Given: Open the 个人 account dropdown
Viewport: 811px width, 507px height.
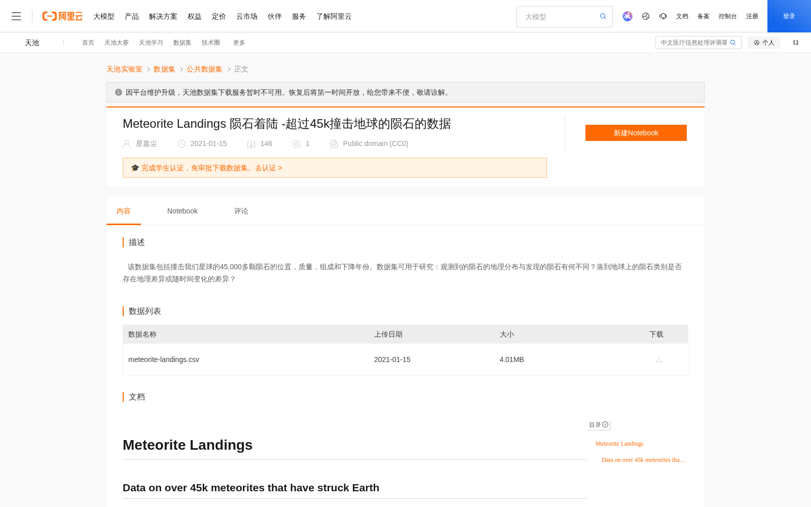Looking at the screenshot, I should tap(764, 43).
